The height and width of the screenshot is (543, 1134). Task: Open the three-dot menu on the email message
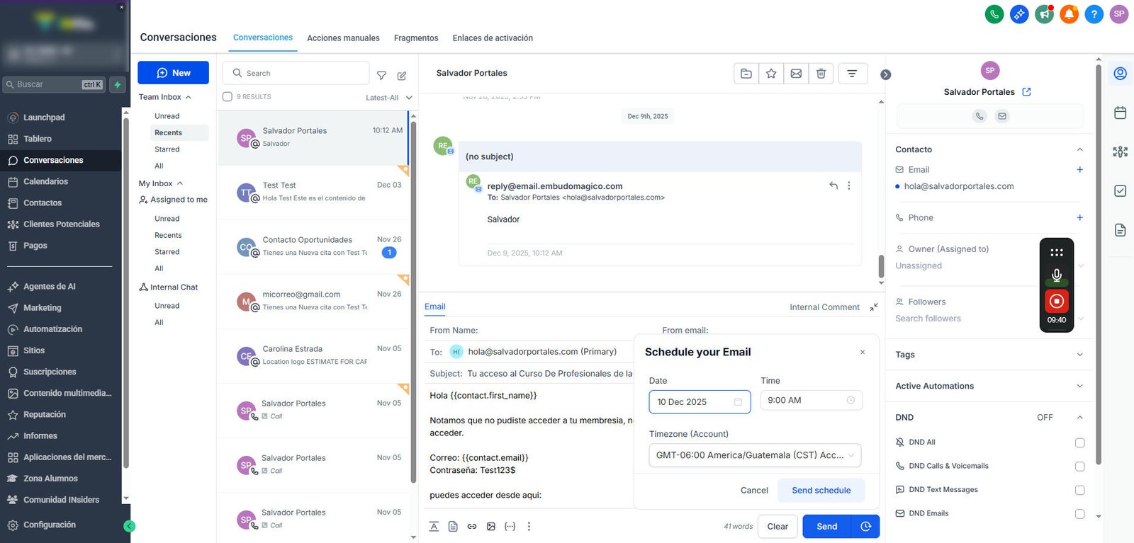(x=849, y=185)
